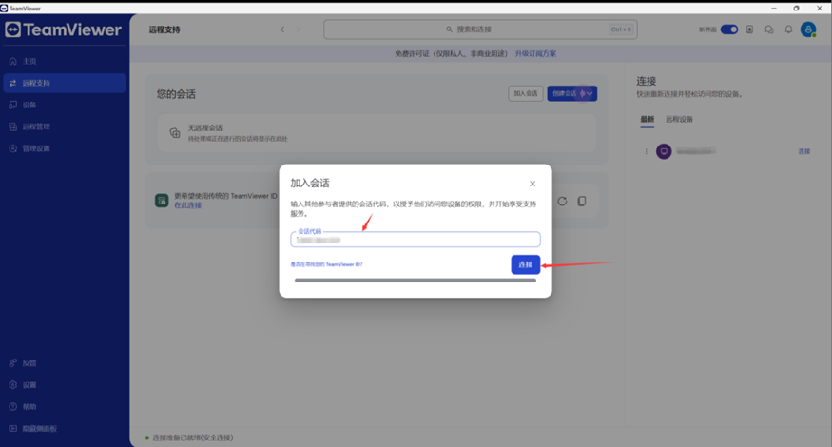Screen dimensions: 832x447
Task: Switch to the 最新 tab
Action: tap(647, 120)
